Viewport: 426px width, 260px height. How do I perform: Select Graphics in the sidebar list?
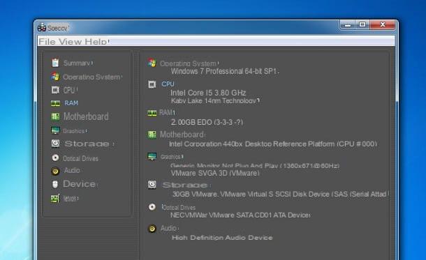(x=73, y=131)
